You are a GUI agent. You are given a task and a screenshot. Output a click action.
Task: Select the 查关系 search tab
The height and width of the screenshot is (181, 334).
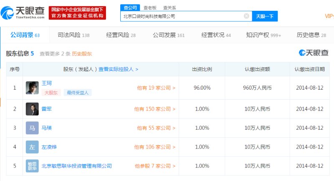point(170,8)
